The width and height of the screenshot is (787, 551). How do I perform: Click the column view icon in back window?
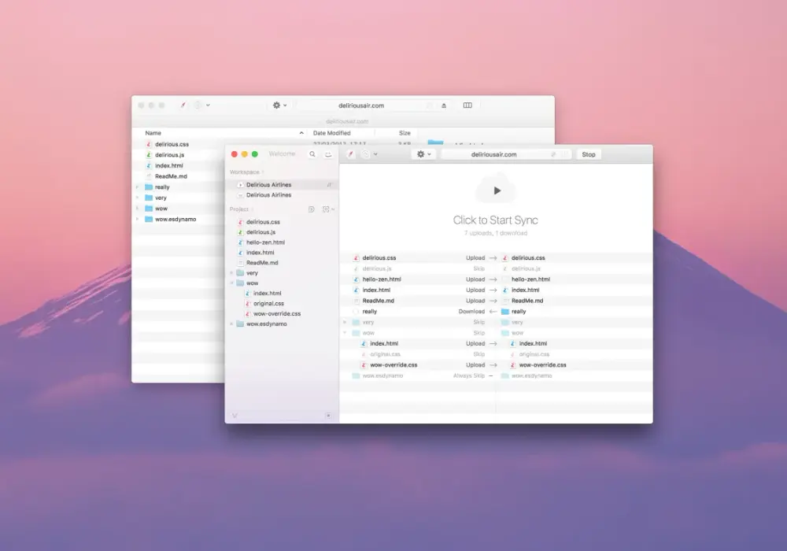click(x=467, y=105)
